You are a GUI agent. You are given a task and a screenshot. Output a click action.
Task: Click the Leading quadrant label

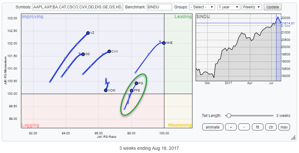pos(183,16)
